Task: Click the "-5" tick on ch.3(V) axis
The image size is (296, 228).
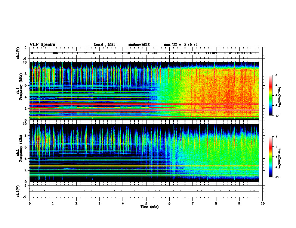Action: coord(25,197)
